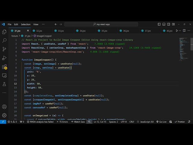Click the Run Code play button

coord(177,31)
